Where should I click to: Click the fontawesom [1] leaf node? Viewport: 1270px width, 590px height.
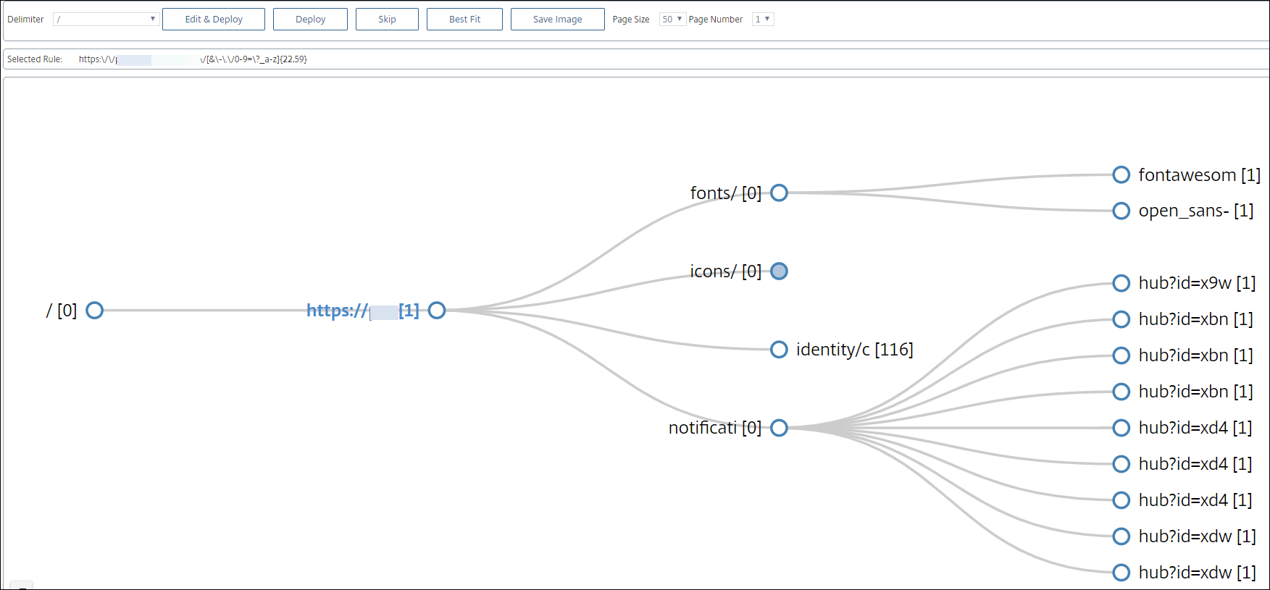(1121, 175)
